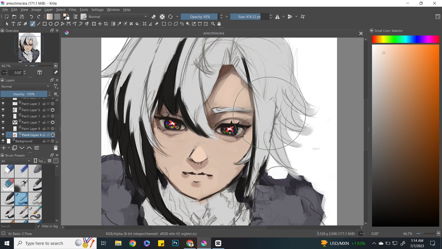Pick a hue from the rainbow color bar
442x249 pixels.
click(x=405, y=39)
